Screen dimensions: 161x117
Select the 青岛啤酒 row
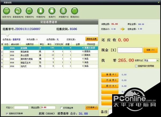pos(49,52)
